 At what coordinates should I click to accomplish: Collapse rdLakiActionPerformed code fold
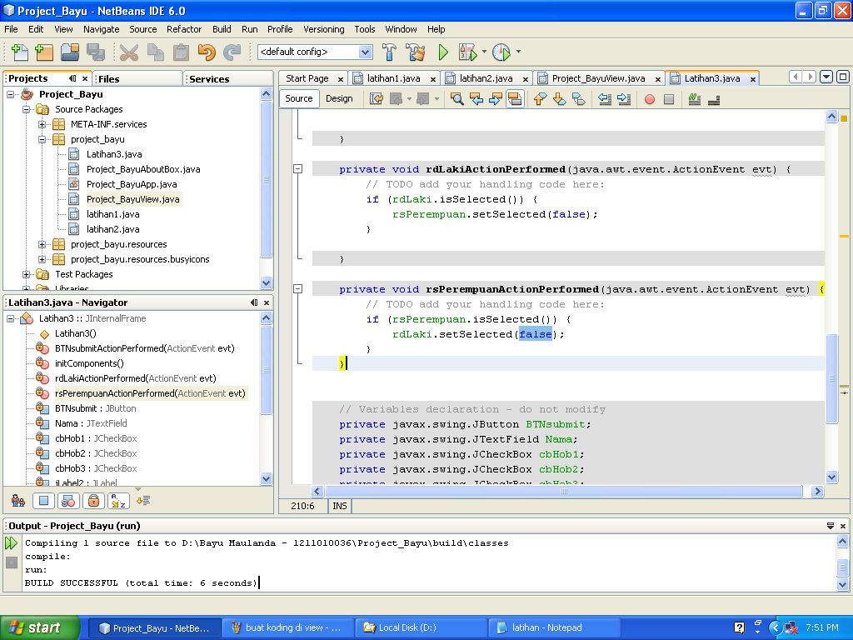tap(298, 168)
